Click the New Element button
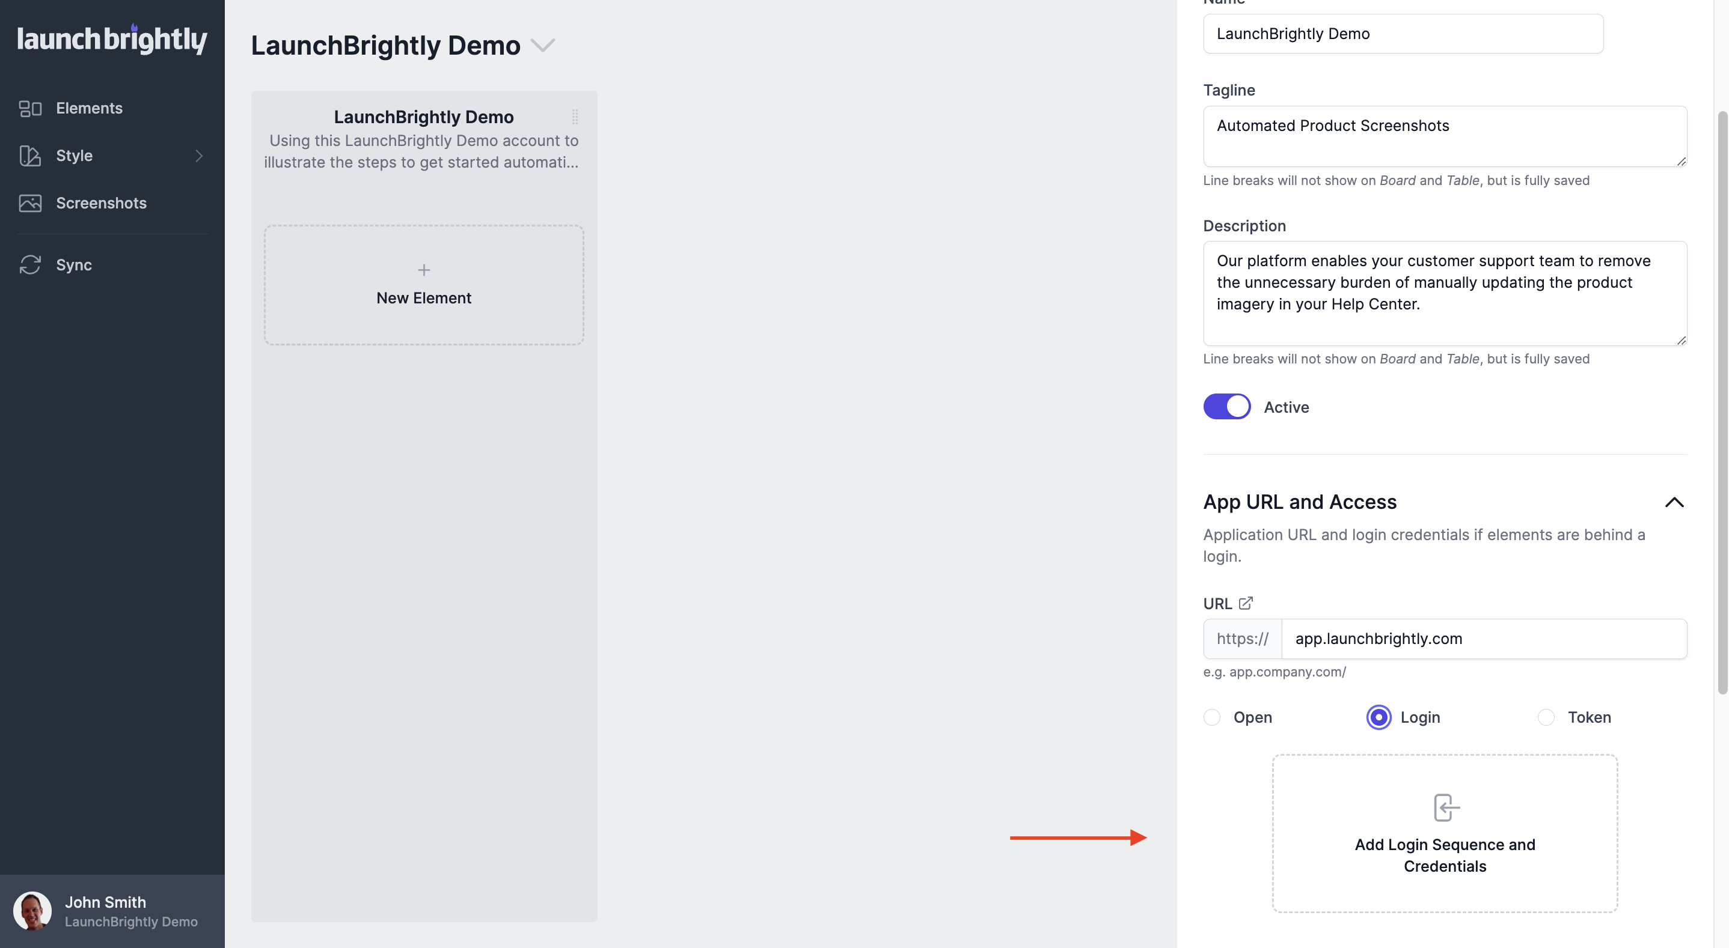The image size is (1729, 948). pos(423,285)
